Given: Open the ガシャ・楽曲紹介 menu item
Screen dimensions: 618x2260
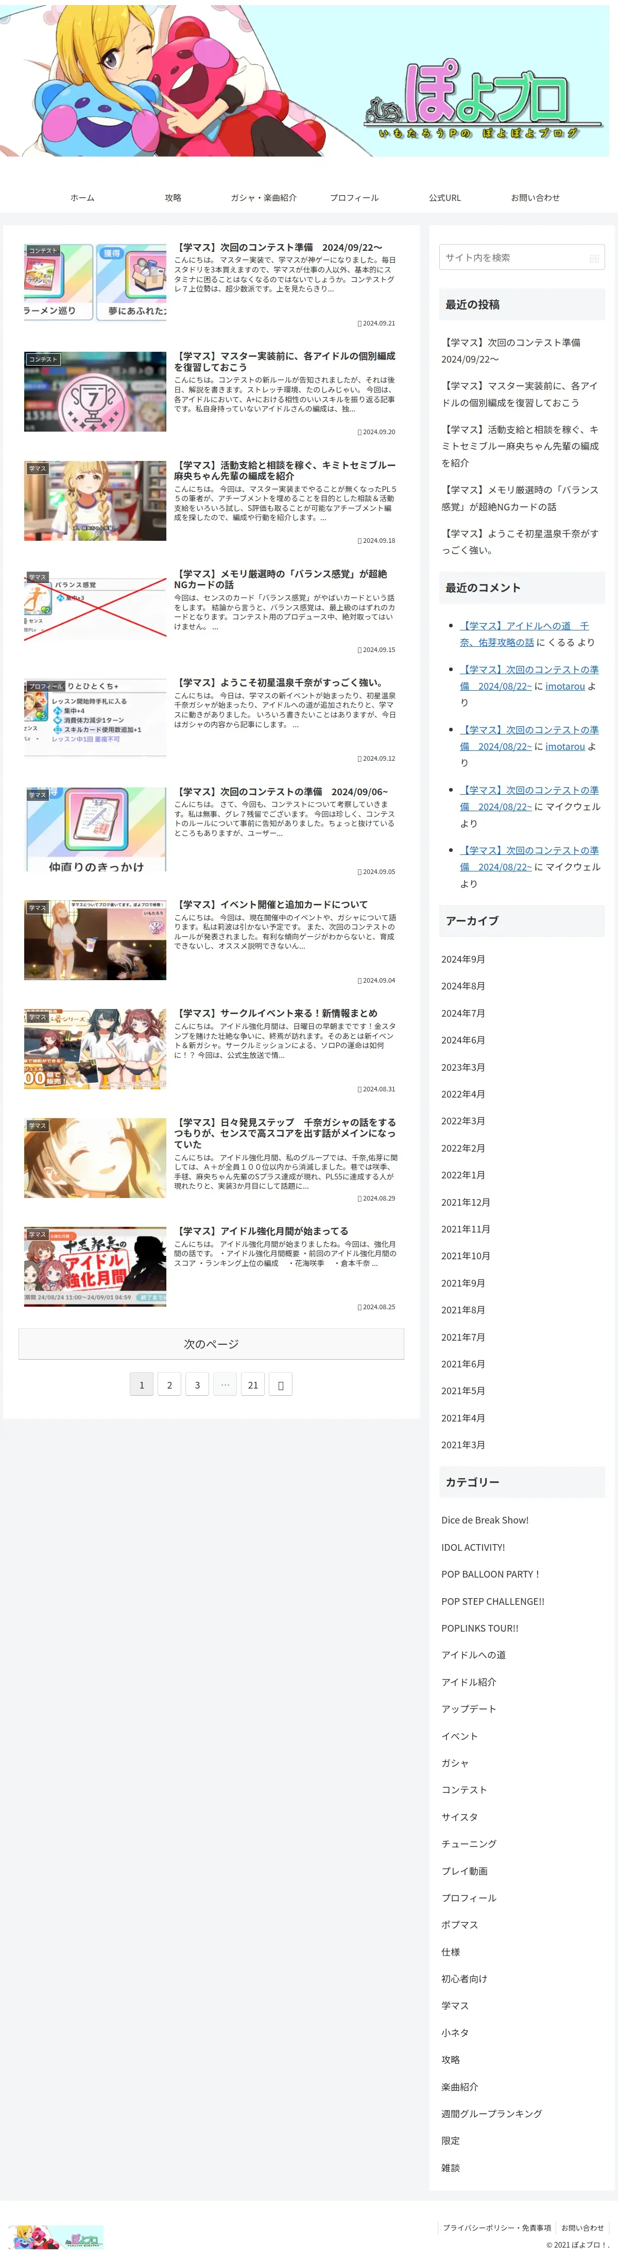Looking at the screenshot, I should 263,197.
